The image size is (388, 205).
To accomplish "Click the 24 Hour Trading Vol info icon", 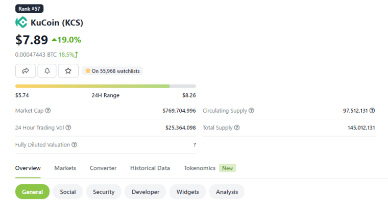I will click(x=68, y=127).
